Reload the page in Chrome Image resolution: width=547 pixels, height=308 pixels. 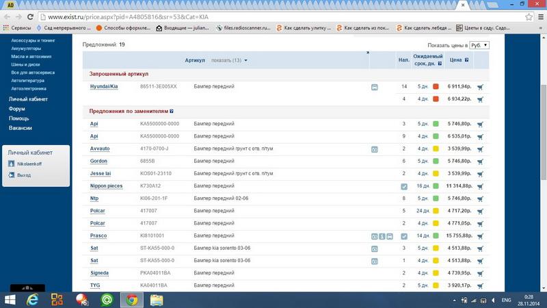[x=30, y=16]
